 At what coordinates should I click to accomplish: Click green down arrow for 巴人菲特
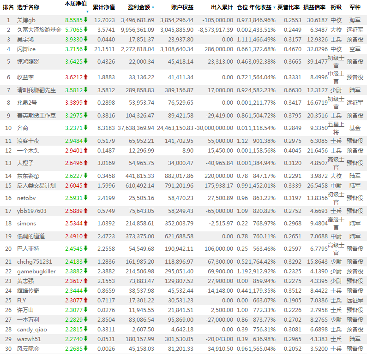pyautogui.click(x=86, y=248)
